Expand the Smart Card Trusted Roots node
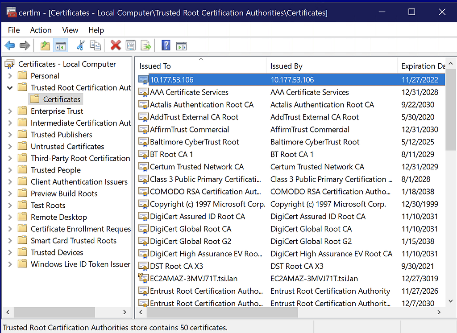 point(10,241)
